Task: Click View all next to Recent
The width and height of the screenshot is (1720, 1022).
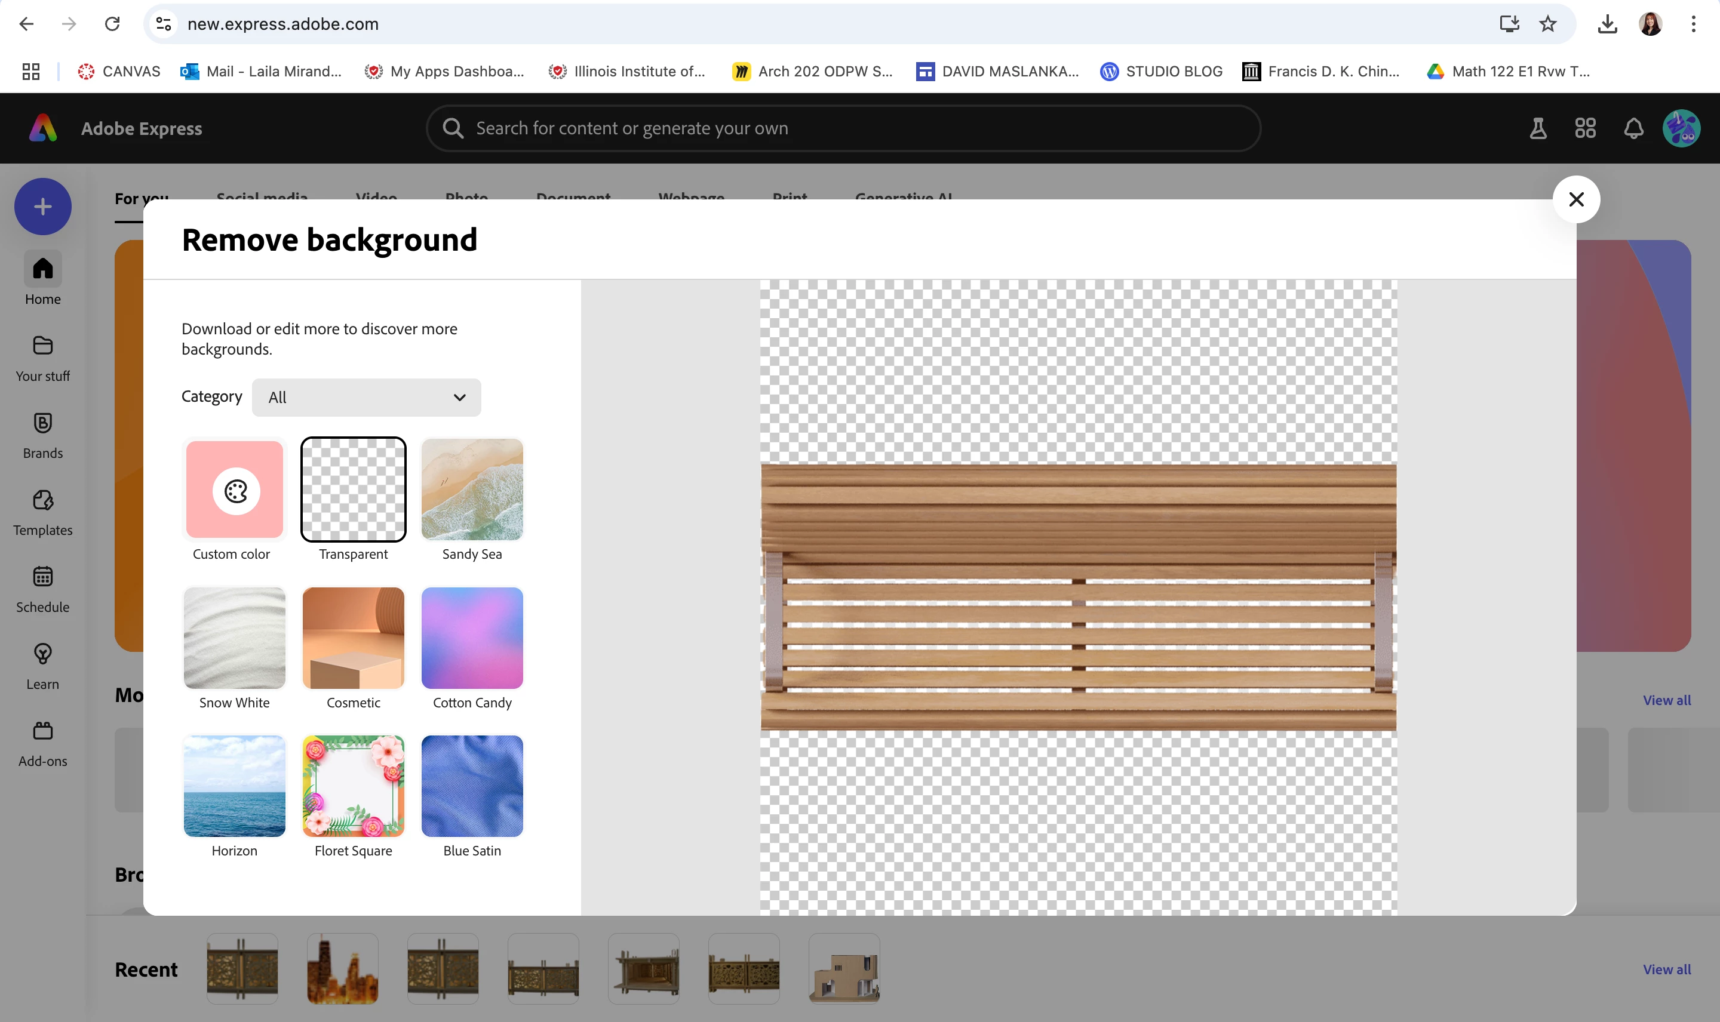Action: 1666,969
